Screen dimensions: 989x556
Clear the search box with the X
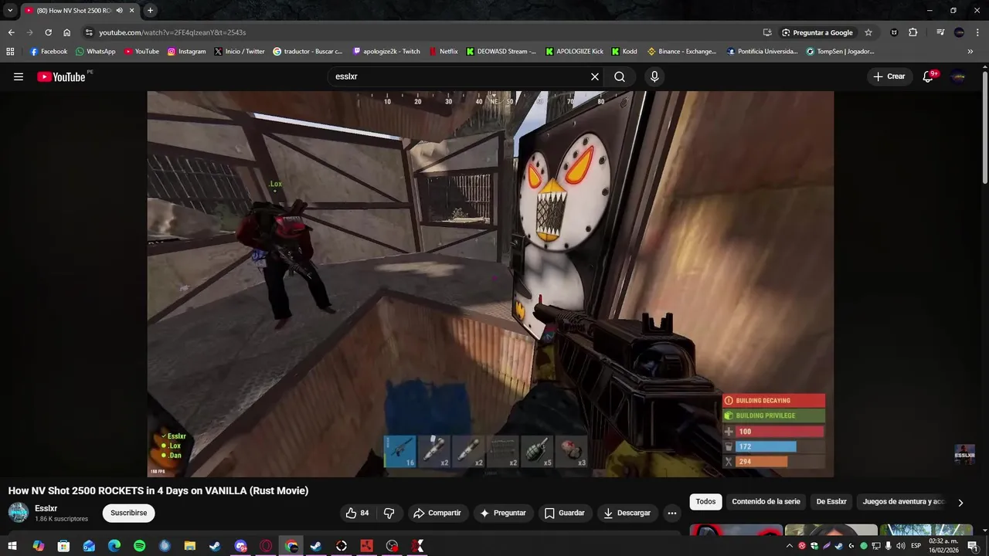(595, 76)
